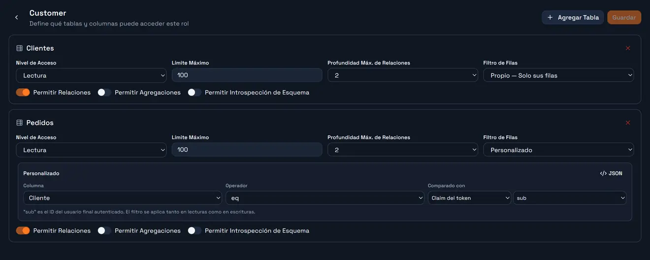Open Profundidad Máx. de Relaciones dropdown in Clientes

(403, 75)
